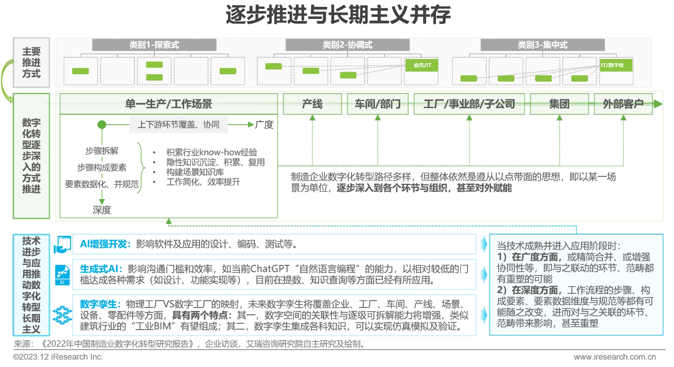Viewport: 674px width, 367px height.
Task: Expand the 类别2-协调式 header
Action: [x=348, y=45]
